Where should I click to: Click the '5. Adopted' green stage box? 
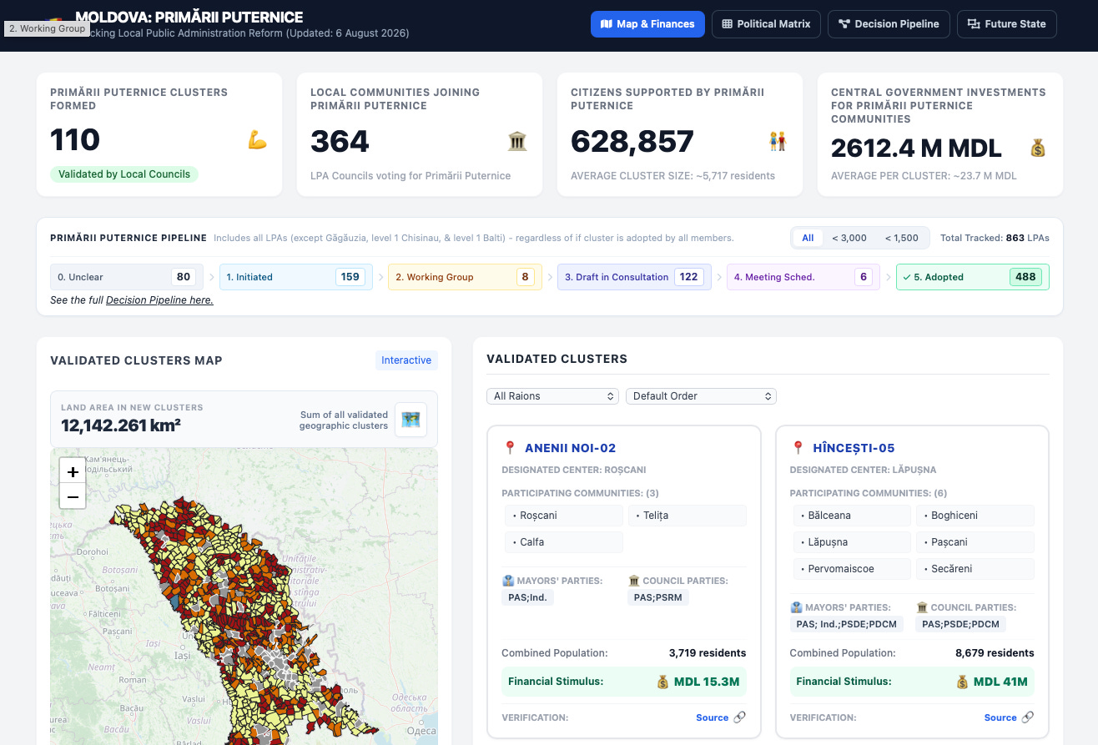pyautogui.click(x=972, y=277)
